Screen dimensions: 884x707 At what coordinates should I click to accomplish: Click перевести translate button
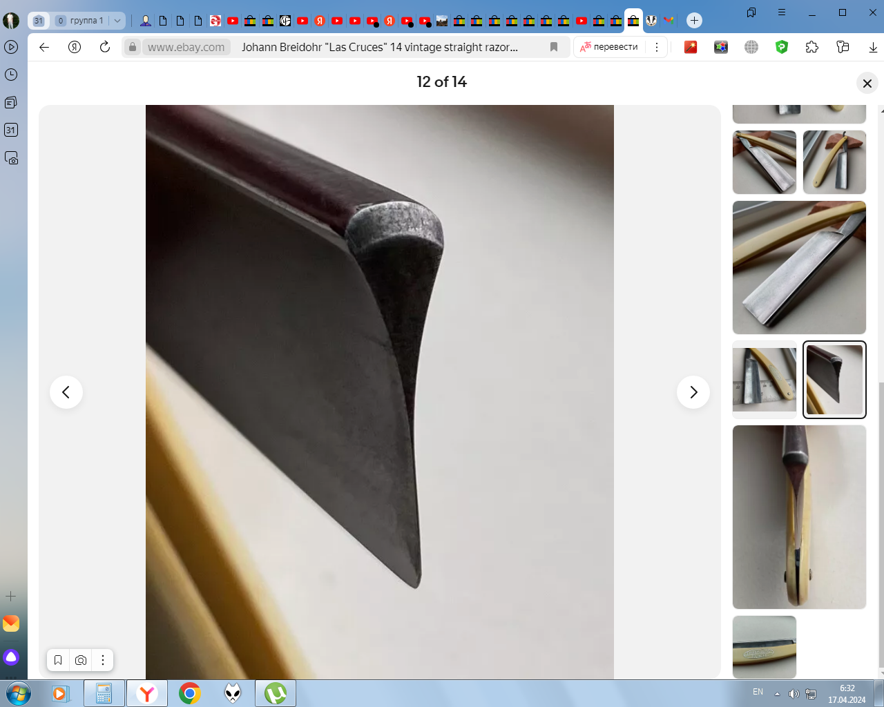609,47
